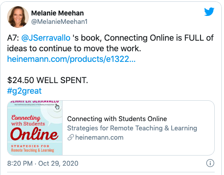Screen dimensions: 224x175
Task: Click the 8:20 PM Oct 29, 2020 timestamp
Action: (x=43, y=164)
